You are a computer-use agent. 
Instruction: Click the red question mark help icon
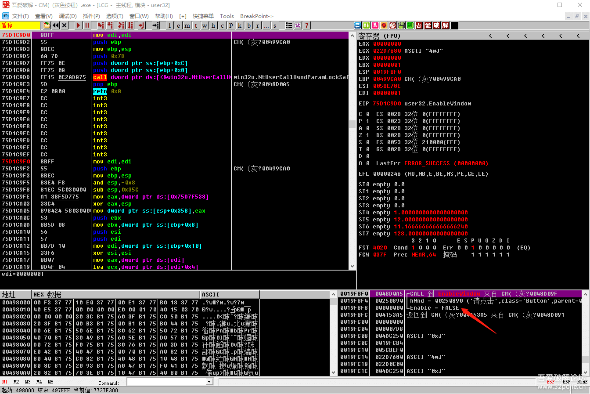(x=306, y=25)
